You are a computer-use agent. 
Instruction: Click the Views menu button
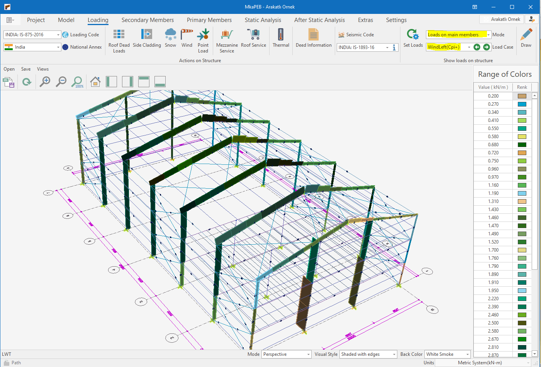(x=43, y=69)
